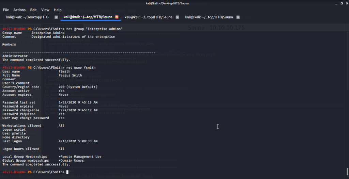Click the cursor at the last prompt
Viewport: 349px width, 179px height.
click(67, 172)
